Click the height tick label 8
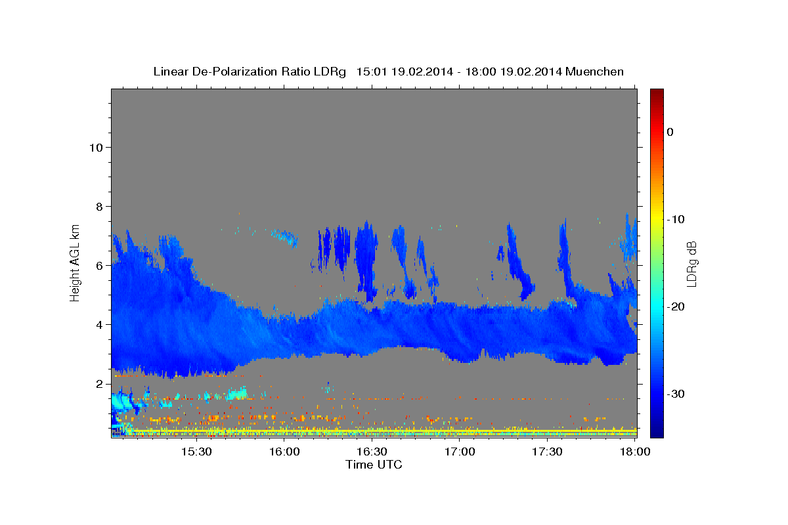 point(99,207)
